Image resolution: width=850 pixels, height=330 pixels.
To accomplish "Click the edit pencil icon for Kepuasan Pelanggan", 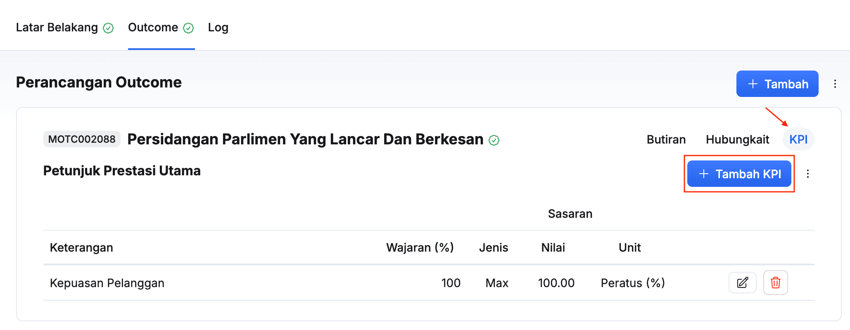I will (742, 283).
